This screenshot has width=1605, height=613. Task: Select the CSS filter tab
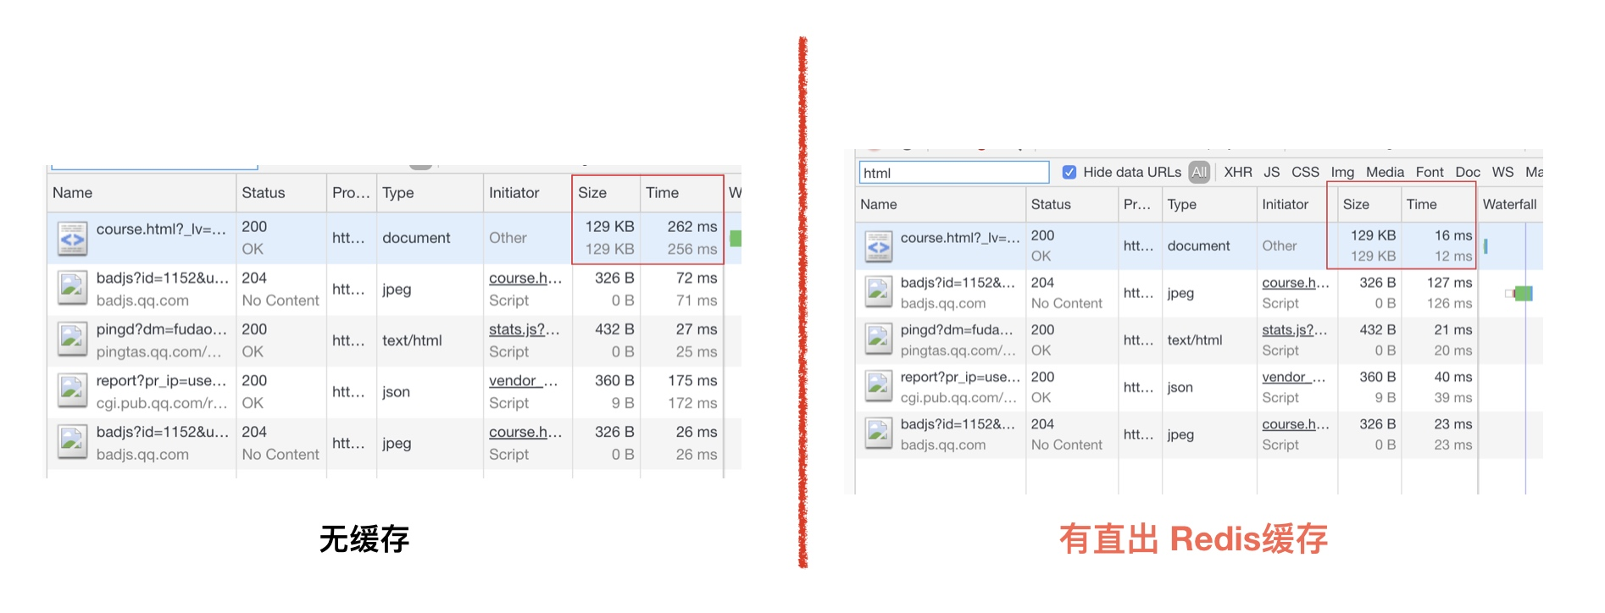coord(1305,172)
